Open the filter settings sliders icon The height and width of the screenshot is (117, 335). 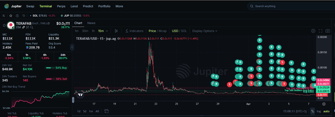point(4,16)
